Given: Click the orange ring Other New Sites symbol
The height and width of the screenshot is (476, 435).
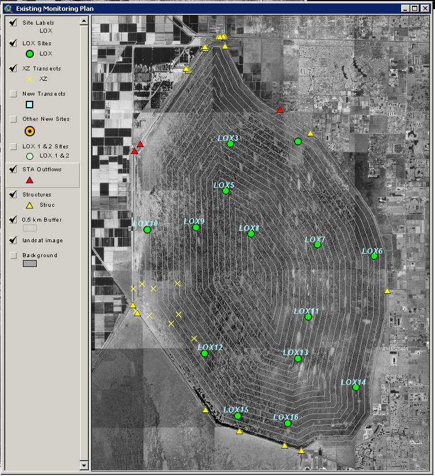Looking at the screenshot, I should point(29,131).
